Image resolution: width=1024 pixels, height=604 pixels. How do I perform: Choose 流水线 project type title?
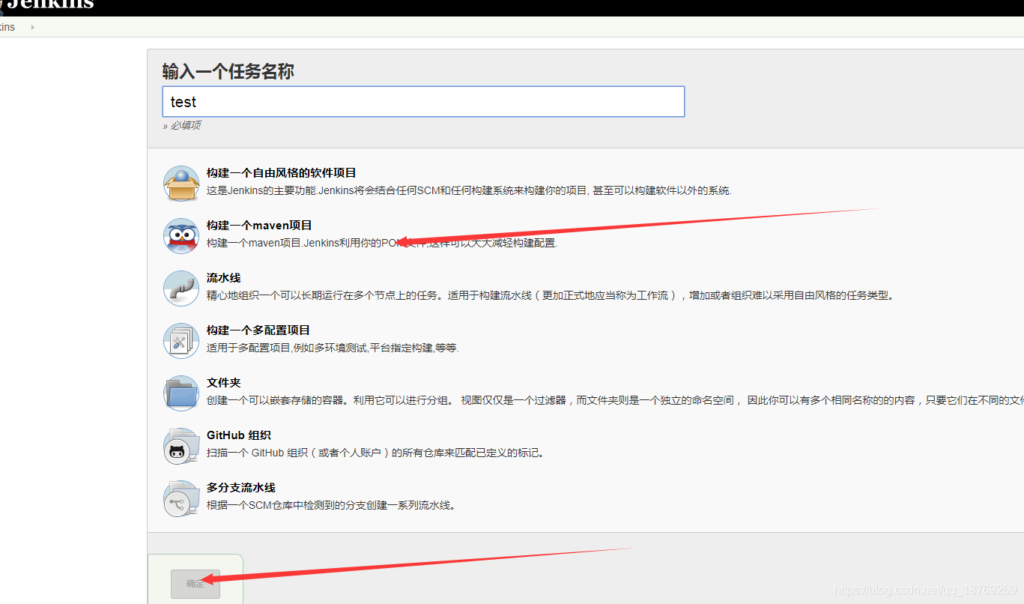[x=224, y=278]
